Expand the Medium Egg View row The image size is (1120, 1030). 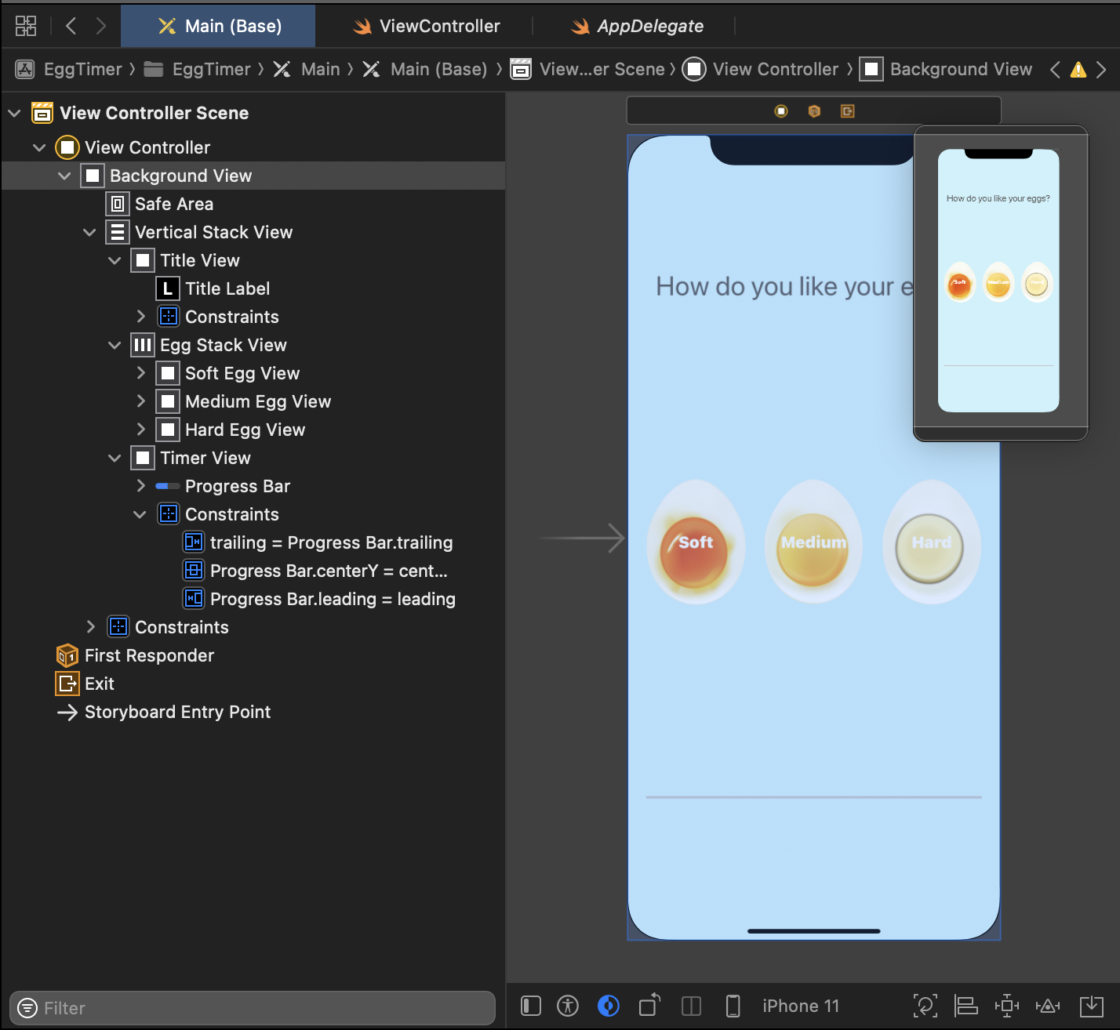[x=140, y=401]
